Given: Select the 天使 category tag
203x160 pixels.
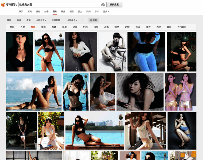Looking at the screenshot, I should click(x=159, y=27).
